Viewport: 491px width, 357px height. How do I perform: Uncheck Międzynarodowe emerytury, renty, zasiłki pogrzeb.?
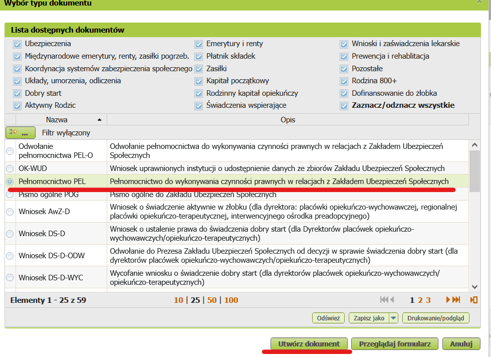(x=17, y=57)
